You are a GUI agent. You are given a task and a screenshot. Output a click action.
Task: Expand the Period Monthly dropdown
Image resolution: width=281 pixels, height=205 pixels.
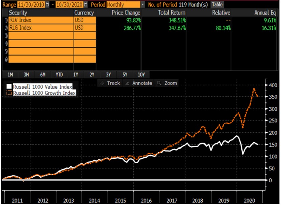(x=142, y=5)
